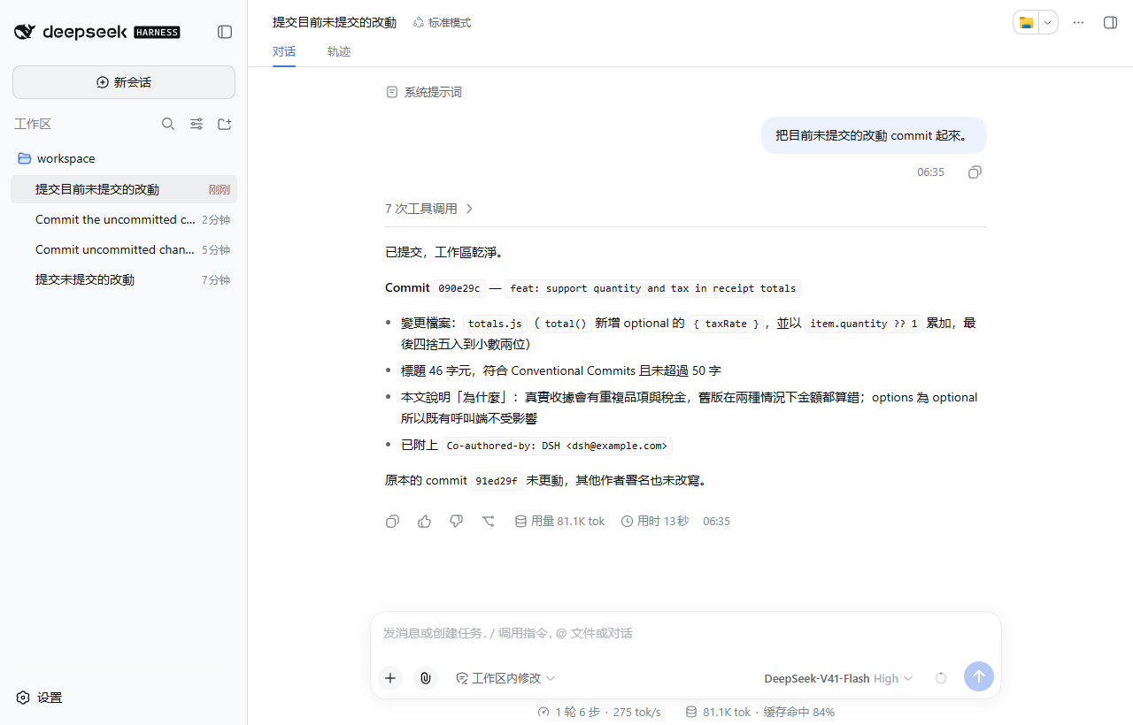Screen dimensions: 1133x725
Task: Open the DeepSeek-V41-Flash model selector
Action: (x=838, y=678)
